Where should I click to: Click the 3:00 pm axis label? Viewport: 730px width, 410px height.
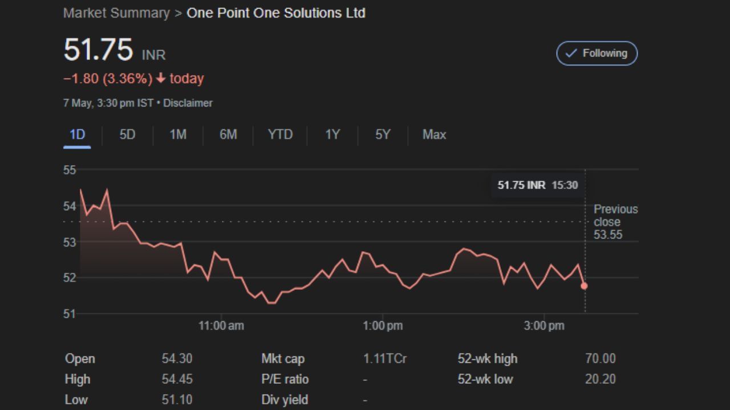point(544,326)
